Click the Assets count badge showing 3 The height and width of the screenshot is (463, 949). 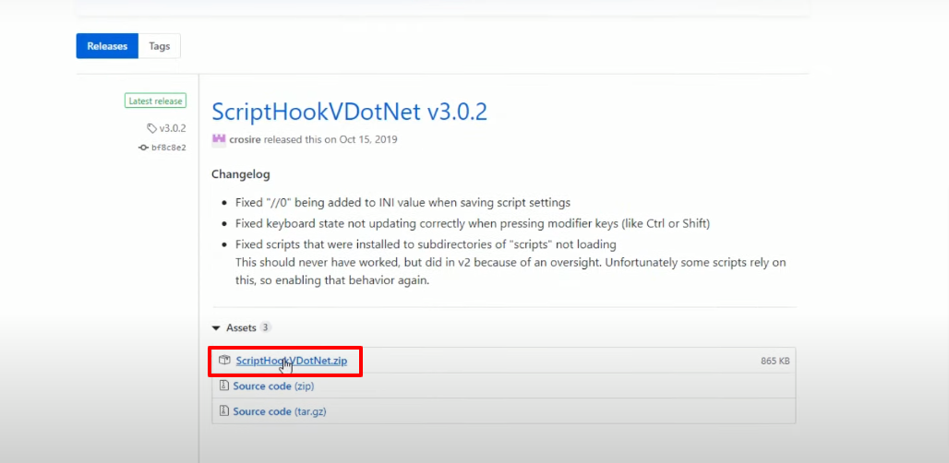pos(265,327)
